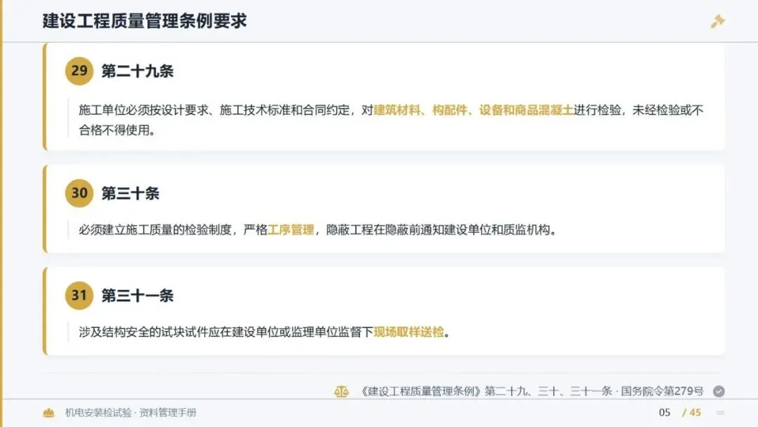Image resolution: width=758 pixels, height=427 pixels.
Task: Click the Article 31 card body text
Action: point(265,332)
